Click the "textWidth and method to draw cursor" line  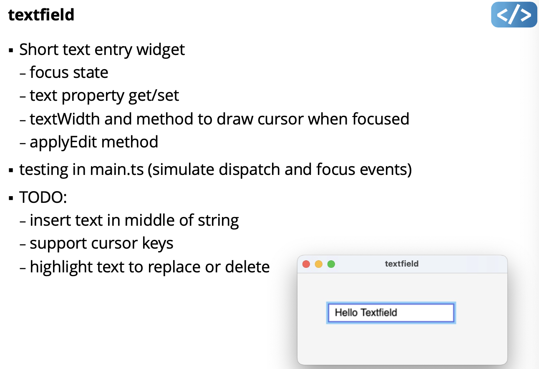coord(219,119)
